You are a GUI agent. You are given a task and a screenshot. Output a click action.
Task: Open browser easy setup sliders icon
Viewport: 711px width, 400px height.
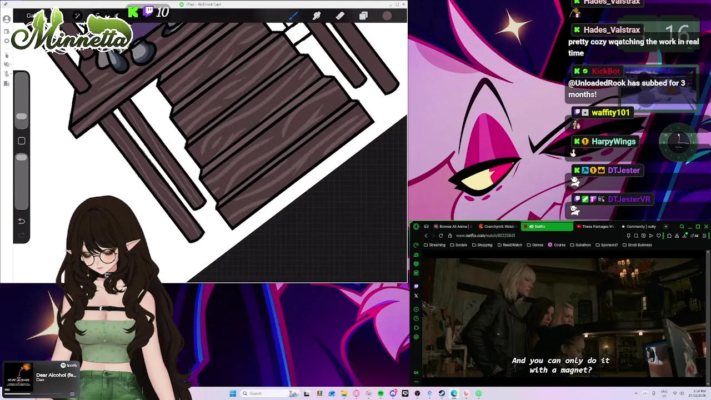704,236
